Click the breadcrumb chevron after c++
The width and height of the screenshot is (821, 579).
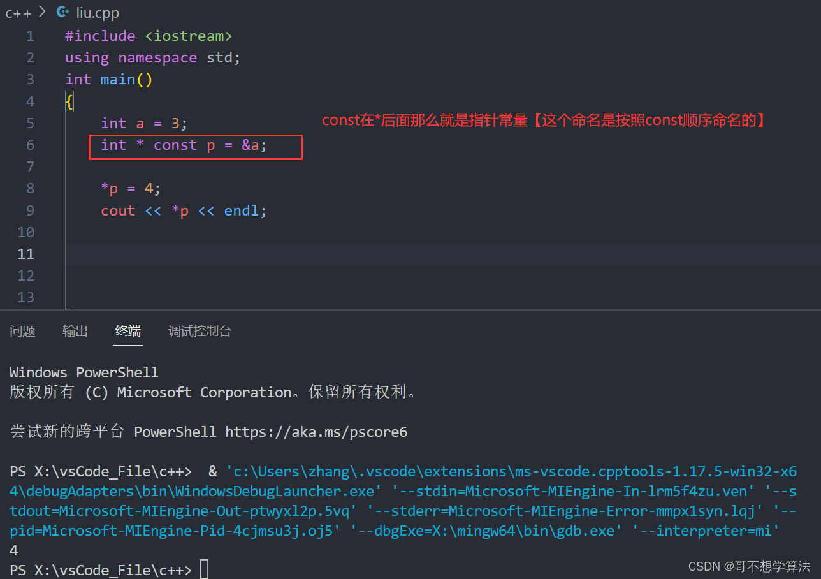click(x=42, y=11)
